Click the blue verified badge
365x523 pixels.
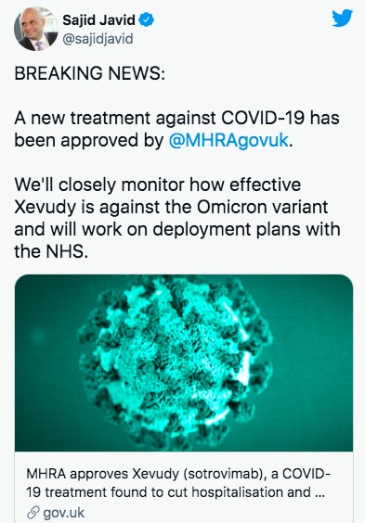click(x=146, y=19)
